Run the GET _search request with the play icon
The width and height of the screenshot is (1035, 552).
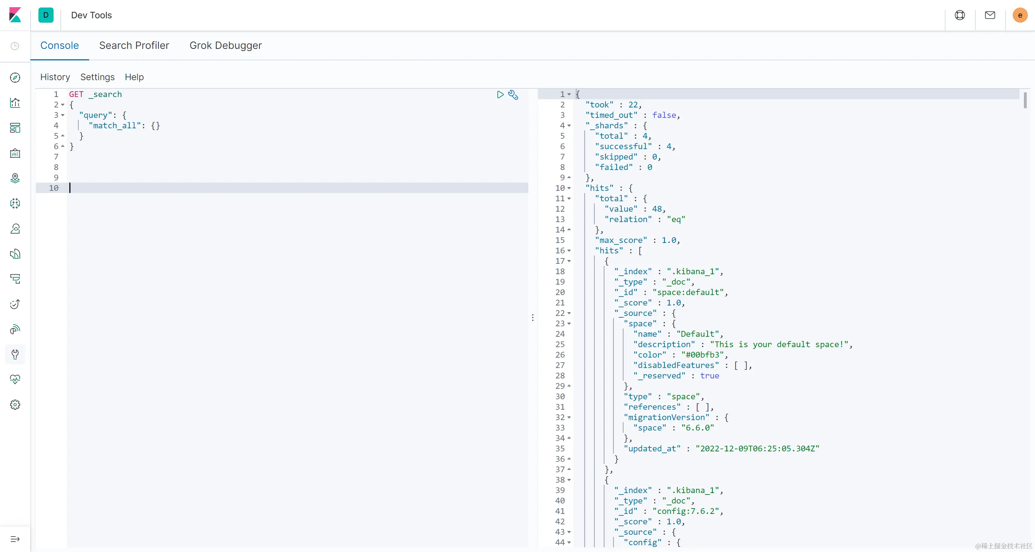pos(500,95)
